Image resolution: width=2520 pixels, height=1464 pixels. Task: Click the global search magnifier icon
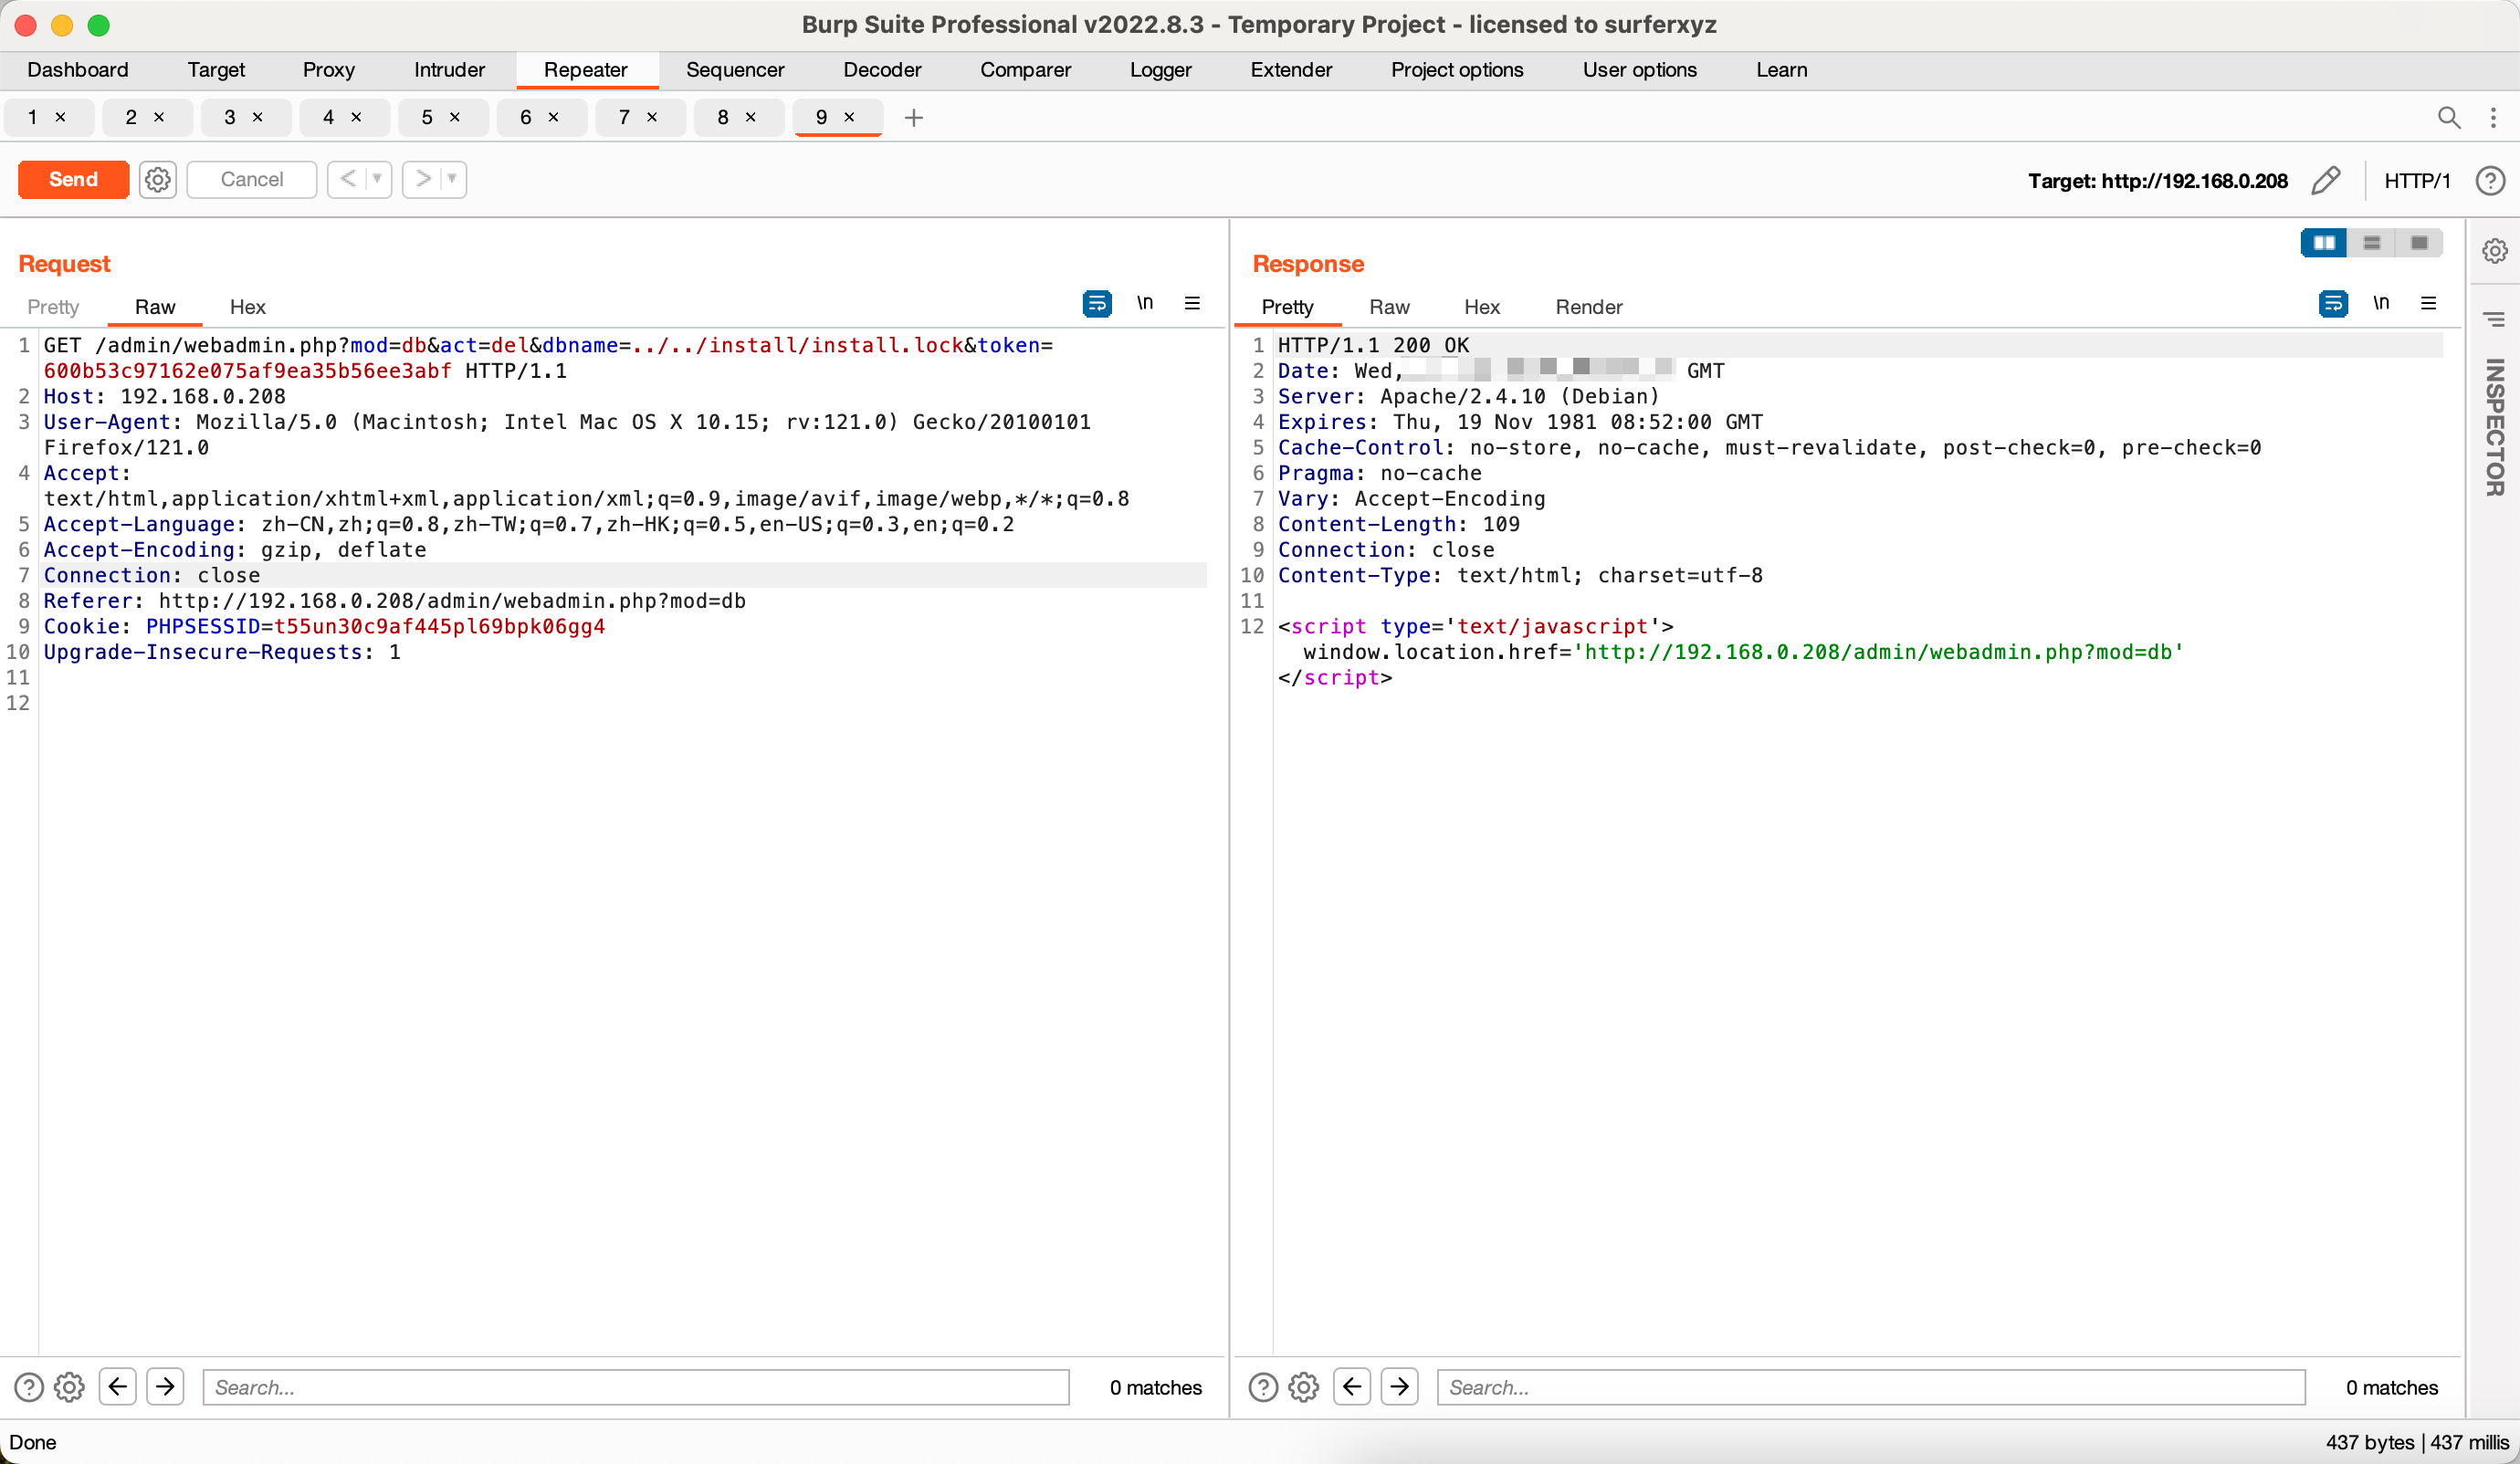[2448, 118]
